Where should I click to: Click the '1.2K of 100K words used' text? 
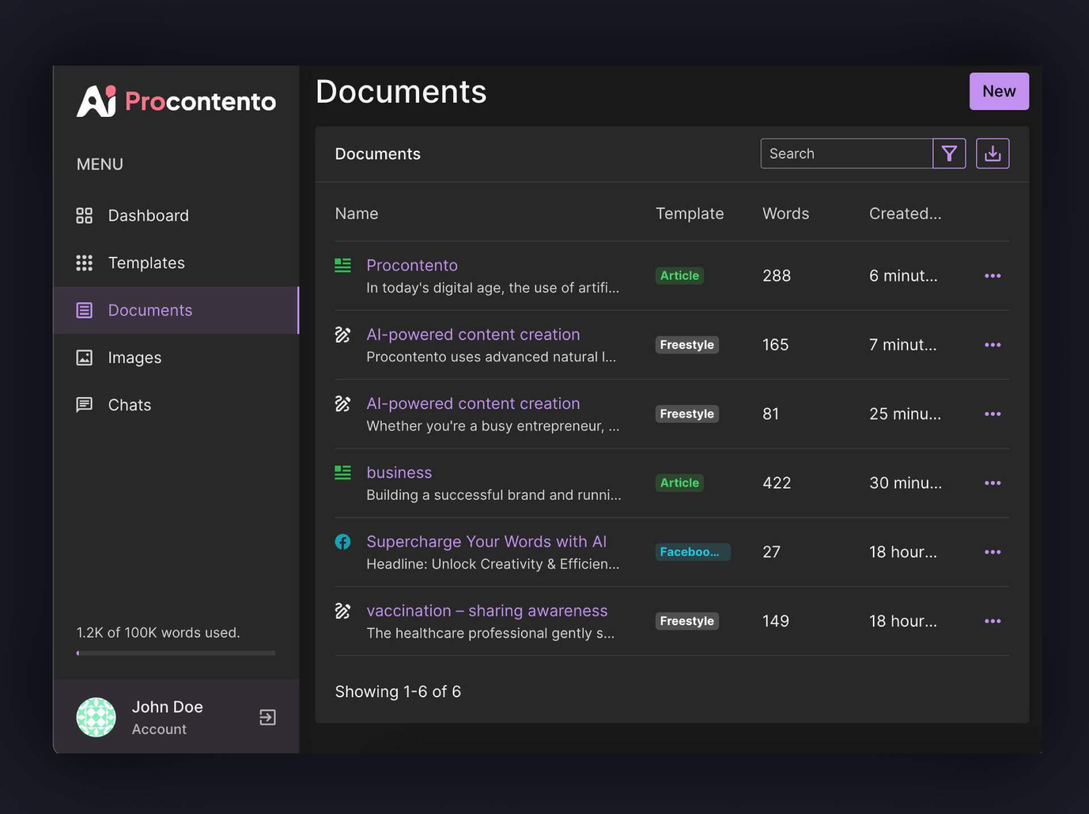158,632
